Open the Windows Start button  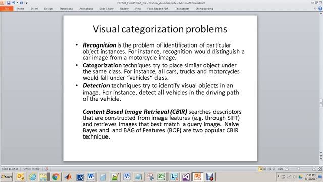point(7,177)
